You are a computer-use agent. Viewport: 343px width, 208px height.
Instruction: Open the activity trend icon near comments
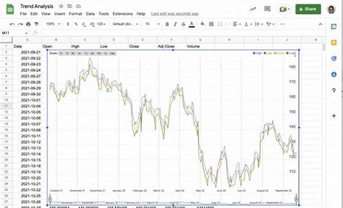pos(253,9)
